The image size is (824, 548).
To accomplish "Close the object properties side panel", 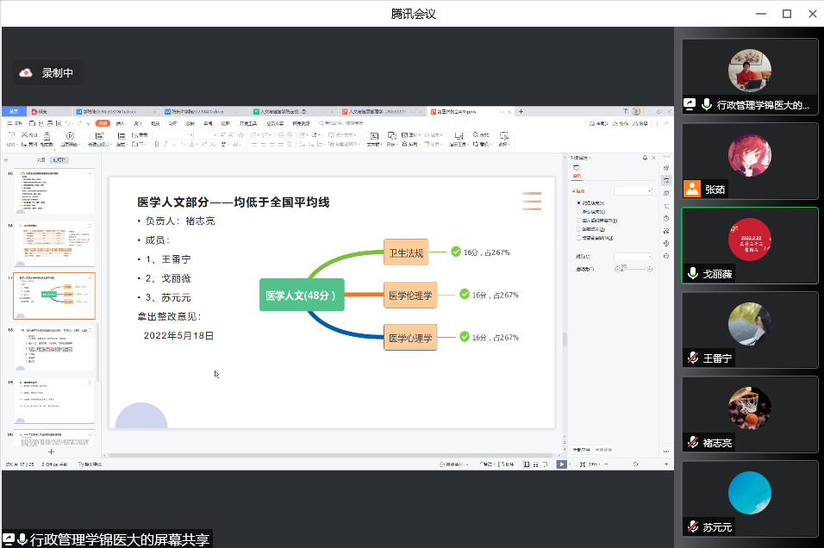I will click(x=654, y=158).
